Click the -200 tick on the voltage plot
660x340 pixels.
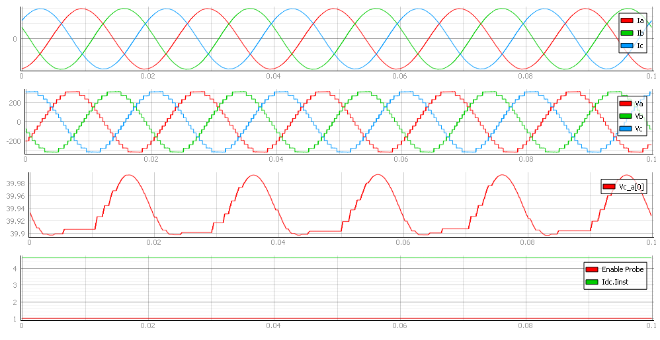point(11,141)
